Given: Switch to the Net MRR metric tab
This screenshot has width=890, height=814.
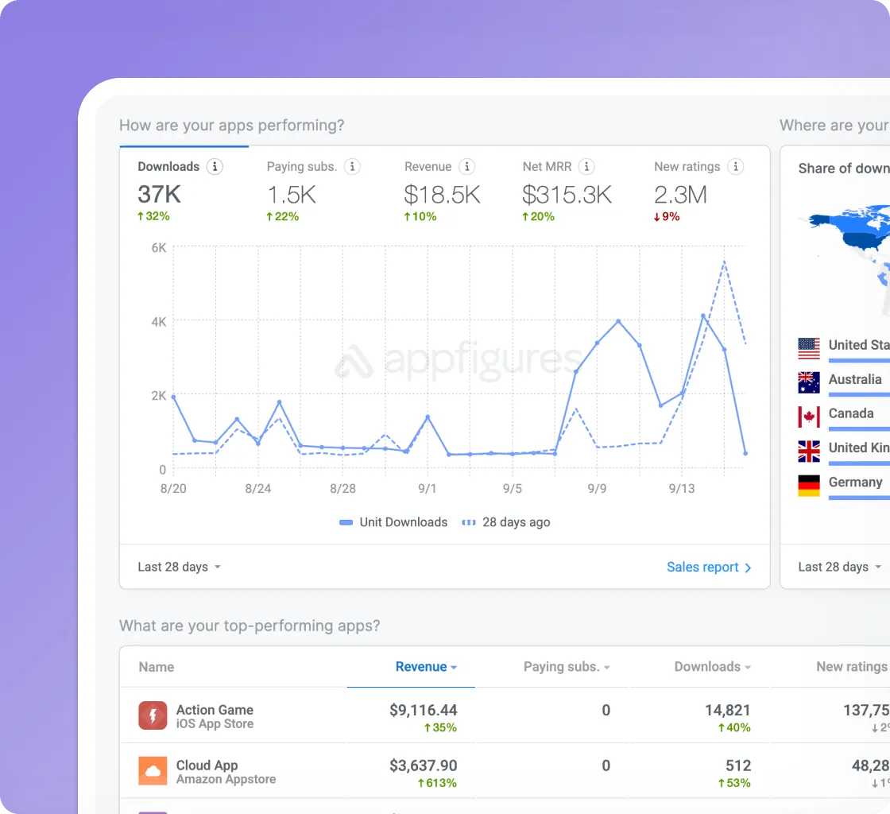Looking at the screenshot, I should click(x=567, y=192).
